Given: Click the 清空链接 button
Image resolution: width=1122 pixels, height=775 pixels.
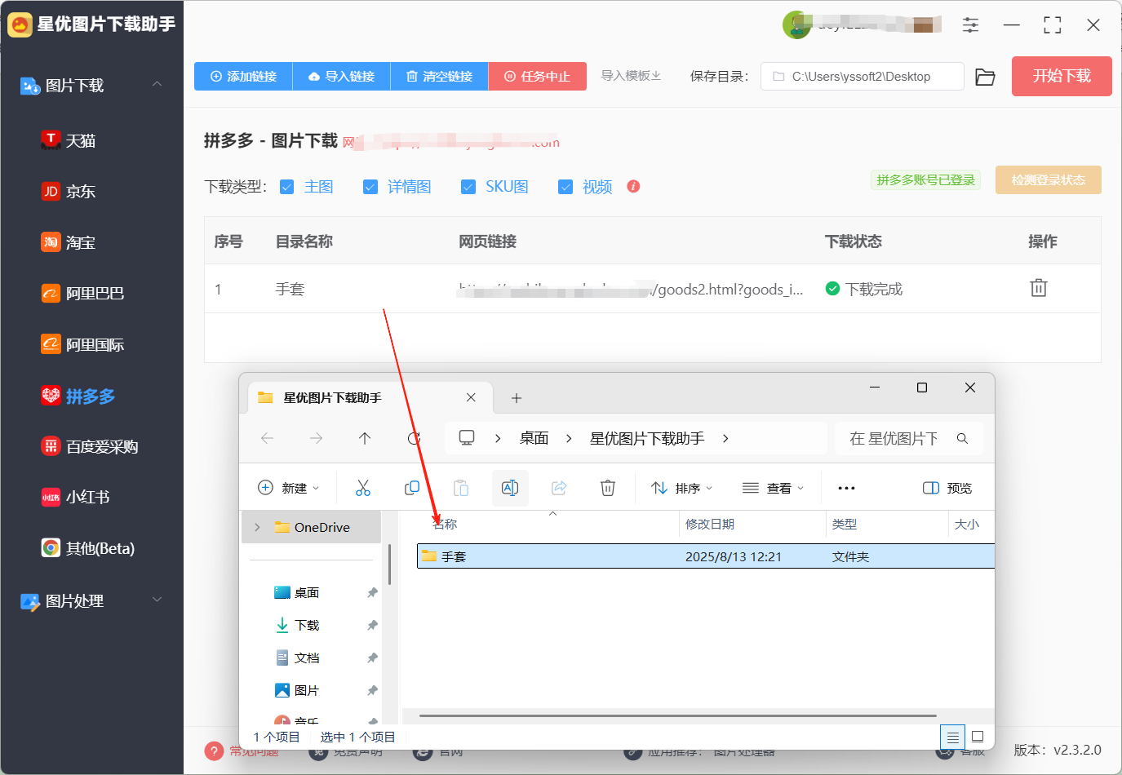Looking at the screenshot, I should (439, 76).
